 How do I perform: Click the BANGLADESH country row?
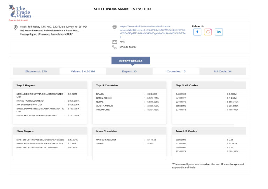[x=127, y=98]
